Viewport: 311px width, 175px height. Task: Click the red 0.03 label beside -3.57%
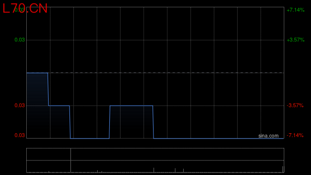[x=19, y=105]
